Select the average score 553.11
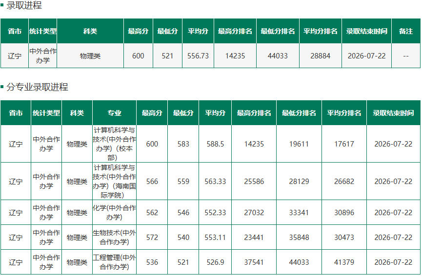 click(215, 238)
